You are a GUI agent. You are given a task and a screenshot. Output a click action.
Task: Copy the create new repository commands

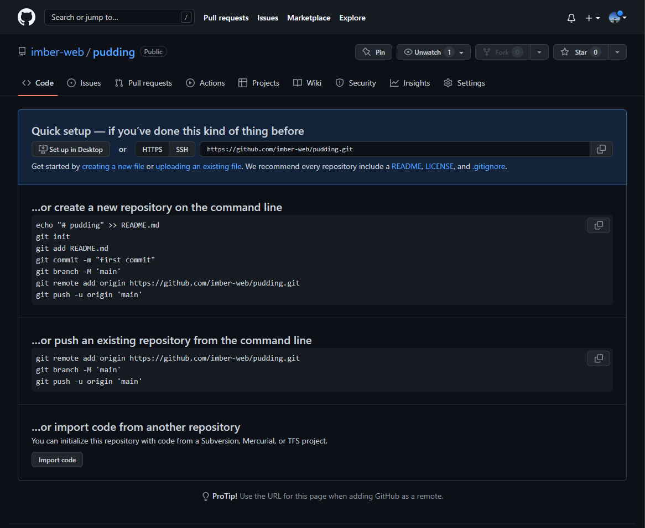tap(599, 225)
